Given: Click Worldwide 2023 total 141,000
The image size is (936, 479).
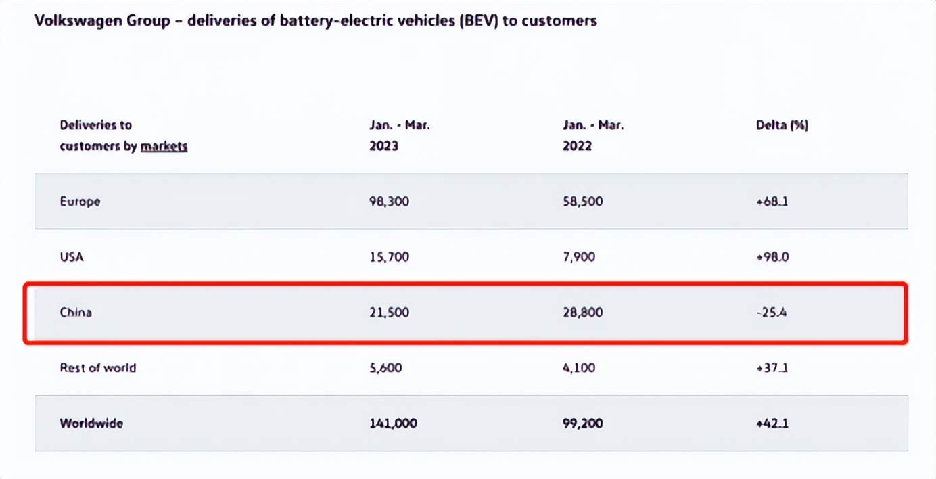Looking at the screenshot, I should (x=393, y=424).
